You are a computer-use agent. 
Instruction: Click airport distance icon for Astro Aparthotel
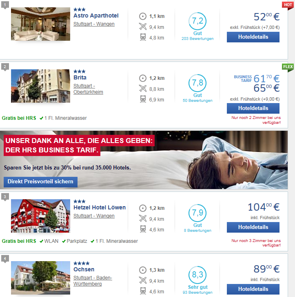tap(143, 27)
